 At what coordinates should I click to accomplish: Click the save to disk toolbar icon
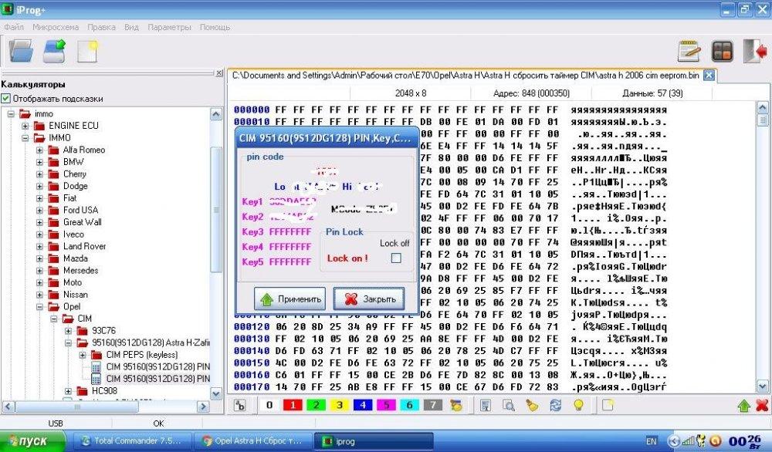[54, 51]
